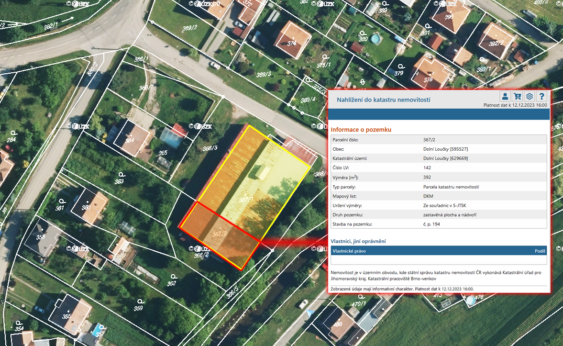Click the Dolní Loučky [595527] municipality value
This screenshot has height=346, width=563.
tap(442, 149)
